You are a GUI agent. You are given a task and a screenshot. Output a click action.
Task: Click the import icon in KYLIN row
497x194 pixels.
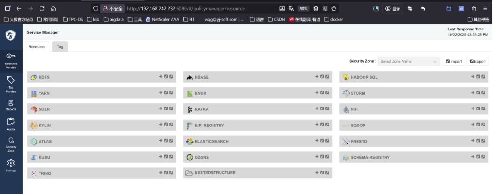click(166, 125)
